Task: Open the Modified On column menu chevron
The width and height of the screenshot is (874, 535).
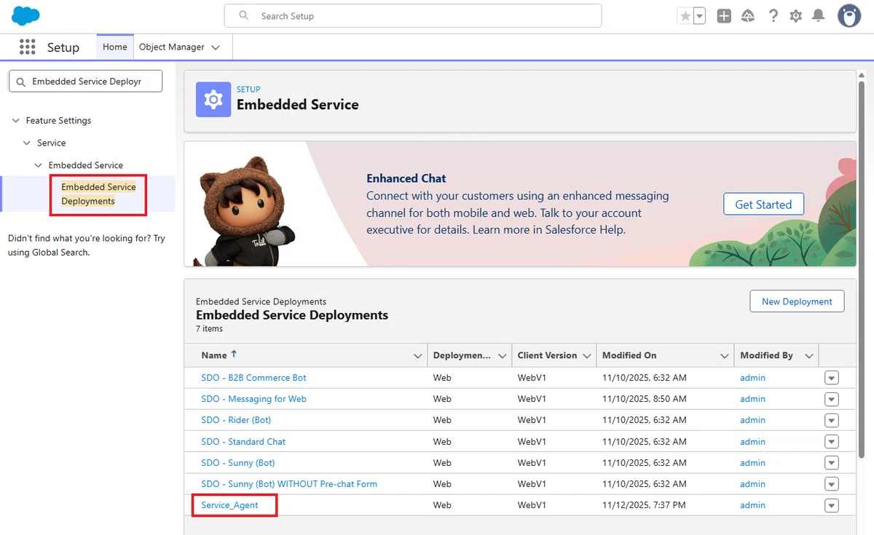Action: (x=725, y=356)
